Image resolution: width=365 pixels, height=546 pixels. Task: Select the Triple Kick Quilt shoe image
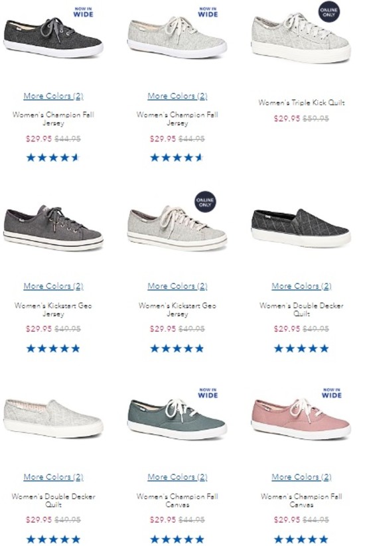[301, 38]
